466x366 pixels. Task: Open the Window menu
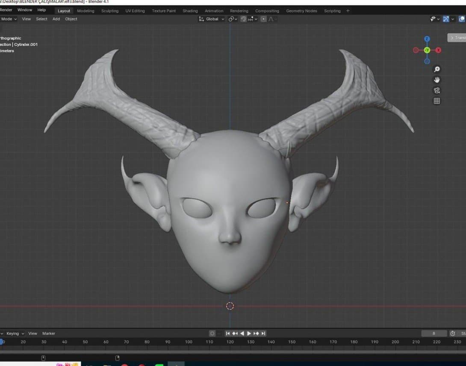coord(25,10)
